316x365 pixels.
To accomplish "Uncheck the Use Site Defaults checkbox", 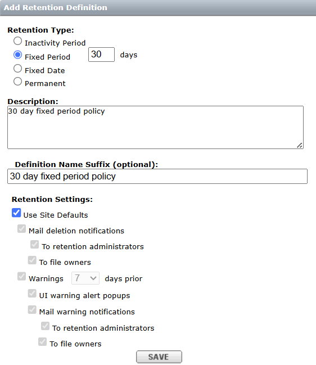I will pos(16,213).
